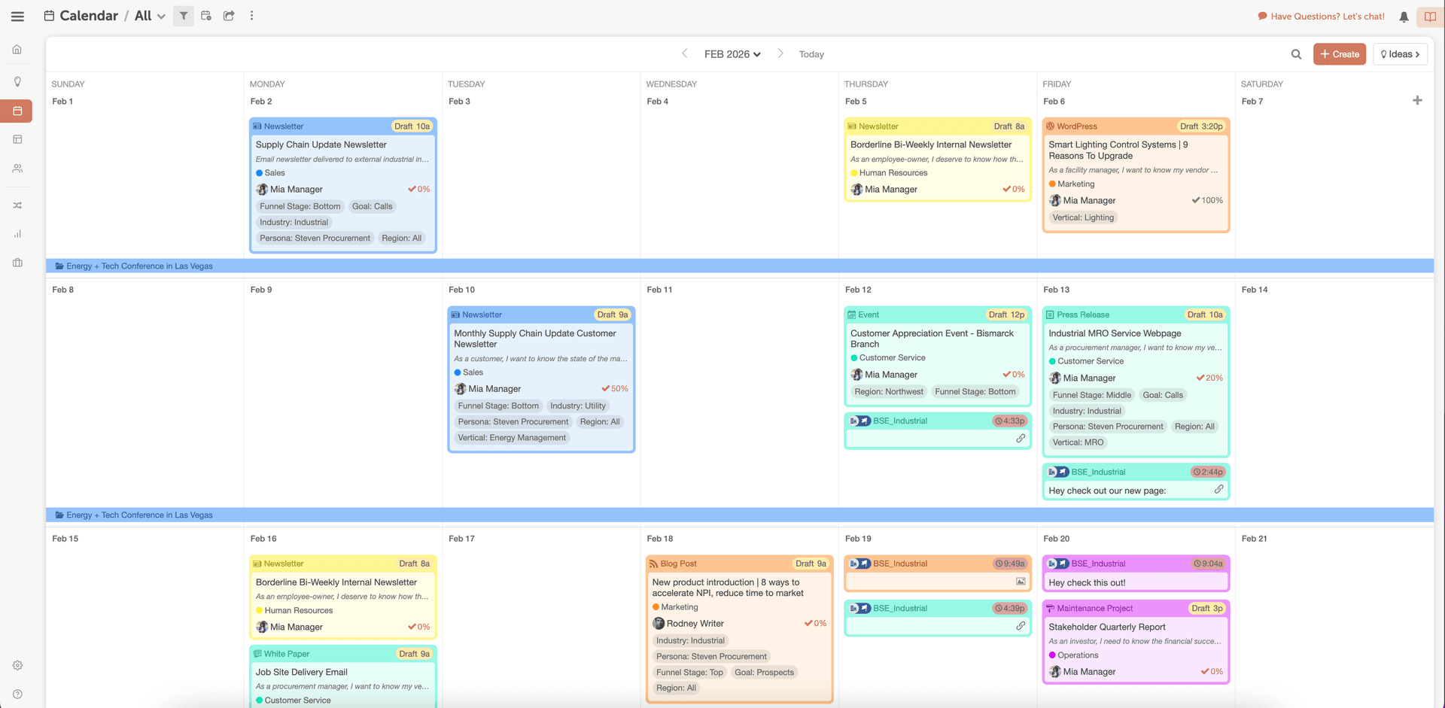Collapse the sidebar with the hamburger menu

(17, 16)
